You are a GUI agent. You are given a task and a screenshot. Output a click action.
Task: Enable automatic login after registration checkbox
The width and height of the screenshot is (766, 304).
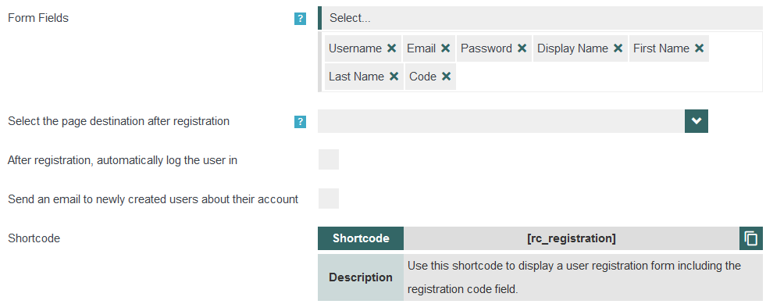tap(328, 160)
